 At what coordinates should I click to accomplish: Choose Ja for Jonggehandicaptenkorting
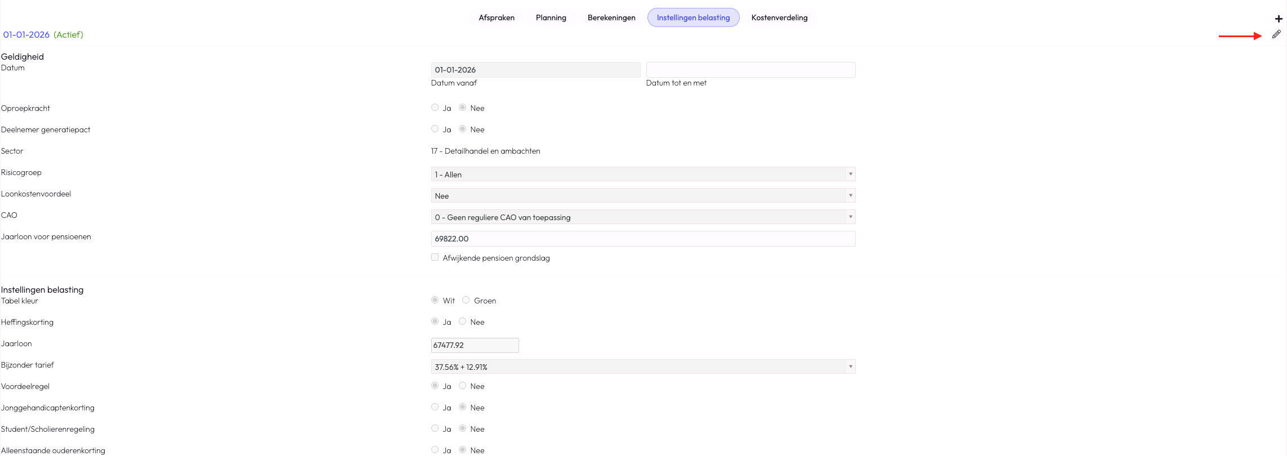(435, 407)
